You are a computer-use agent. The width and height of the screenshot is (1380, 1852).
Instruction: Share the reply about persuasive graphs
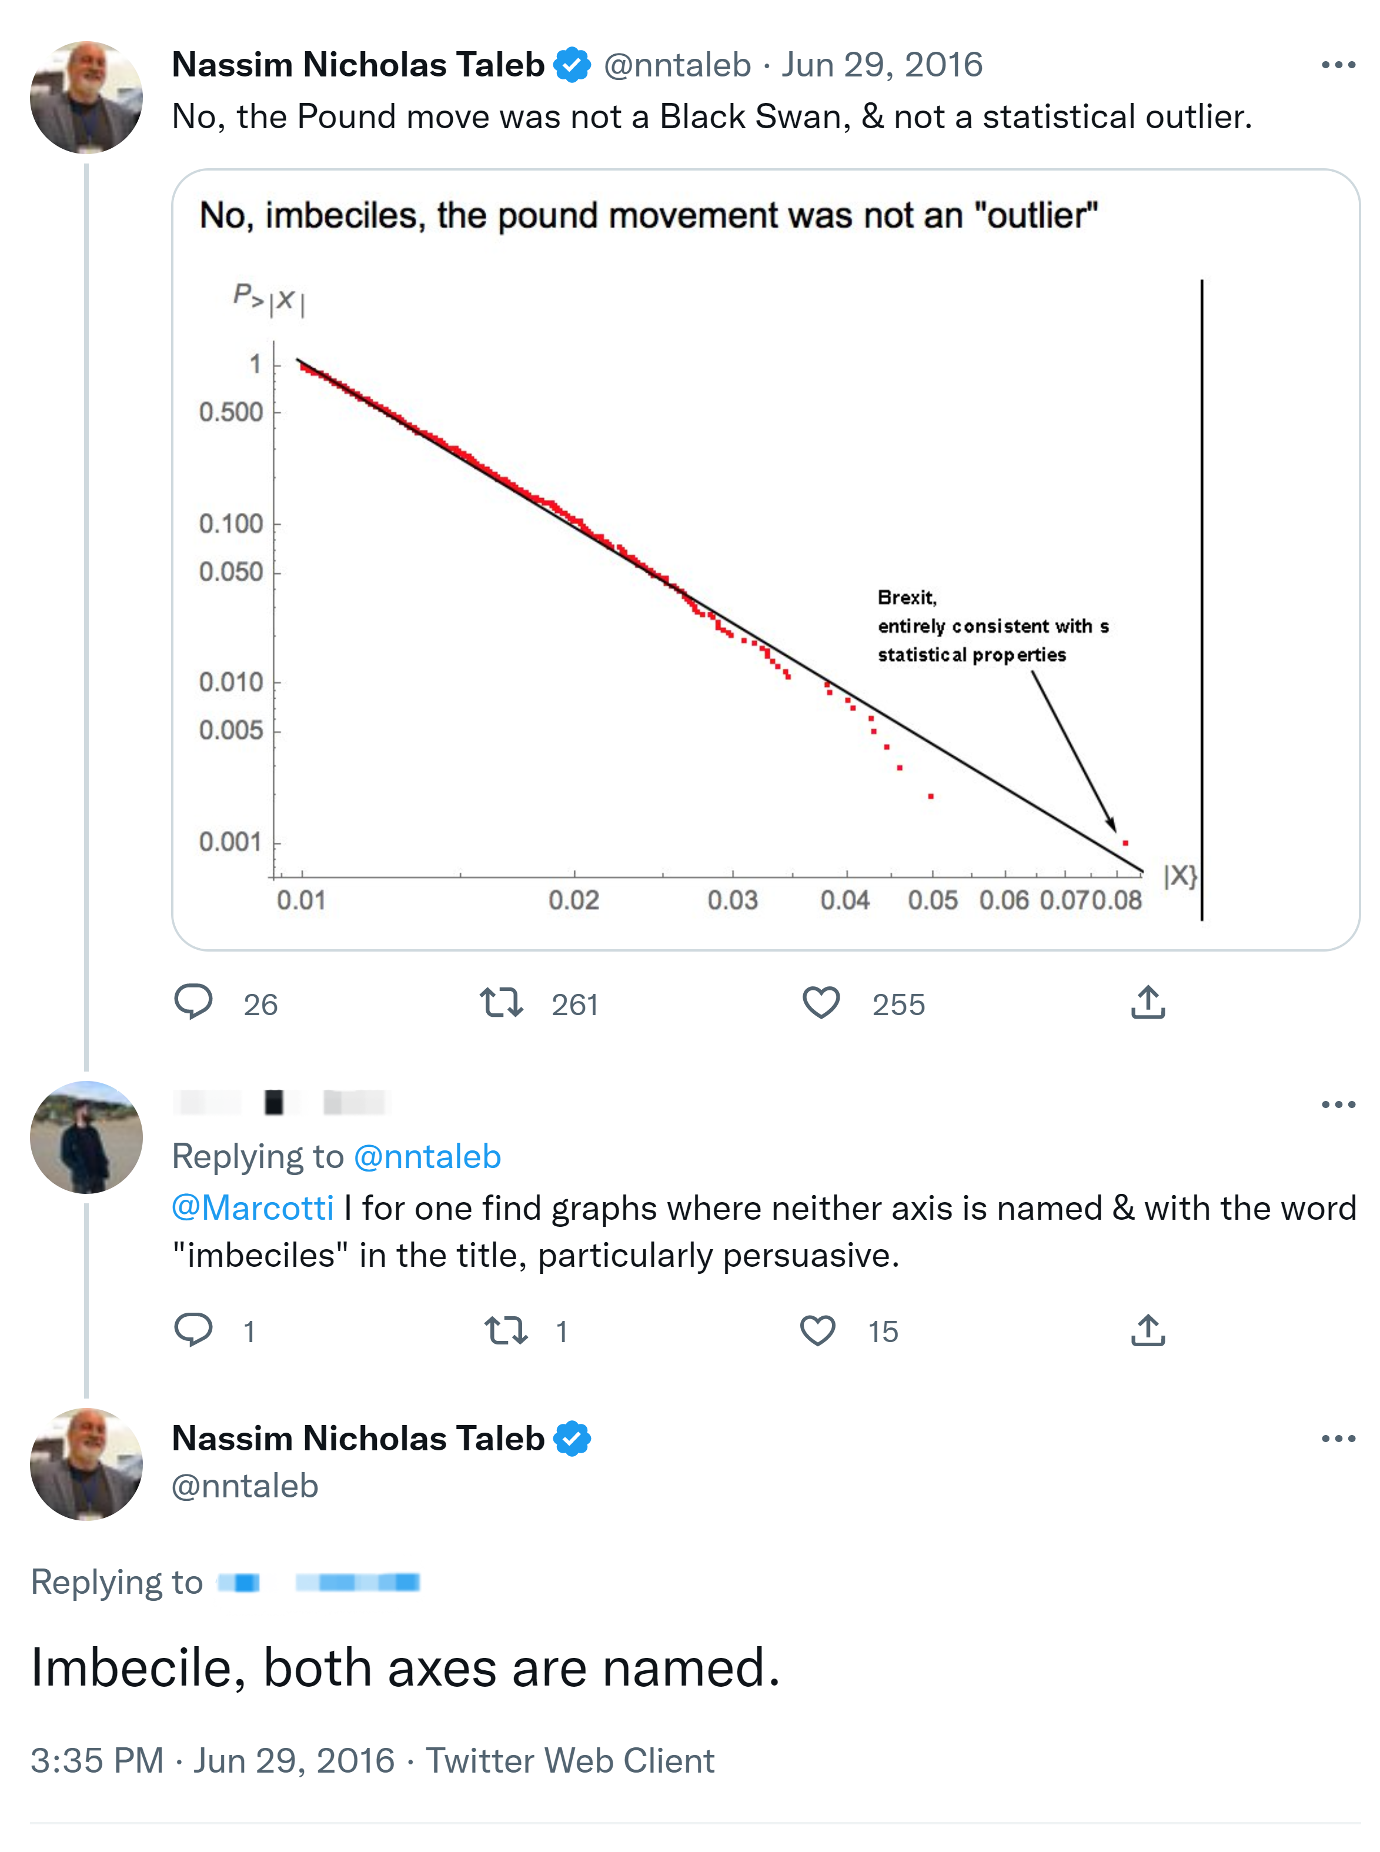click(1148, 1330)
